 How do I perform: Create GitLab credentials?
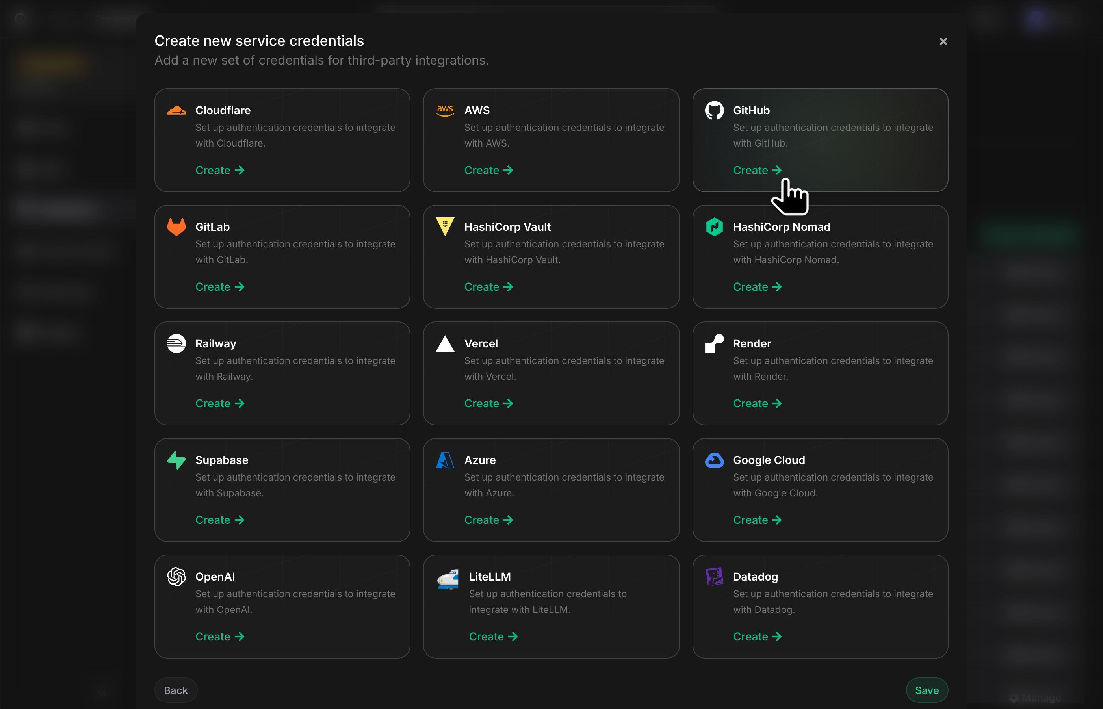(x=219, y=287)
